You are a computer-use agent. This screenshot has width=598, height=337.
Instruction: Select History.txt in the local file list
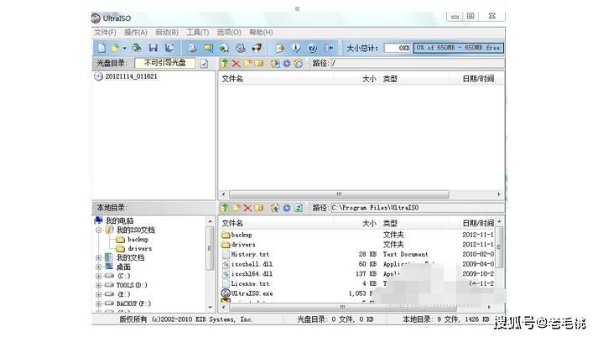point(250,254)
